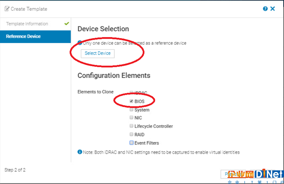Click the Elements to Clone label
This screenshot has width=284, height=184.
95,92
